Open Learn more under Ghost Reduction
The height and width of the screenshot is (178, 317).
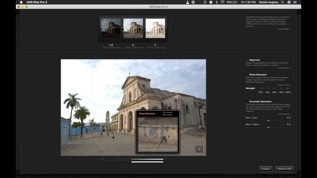[x=284, y=85]
